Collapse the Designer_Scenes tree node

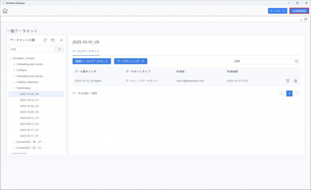11,58
